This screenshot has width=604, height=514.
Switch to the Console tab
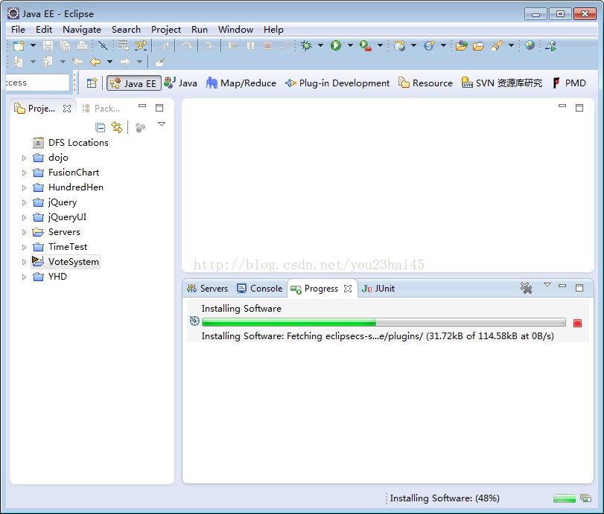tap(260, 289)
